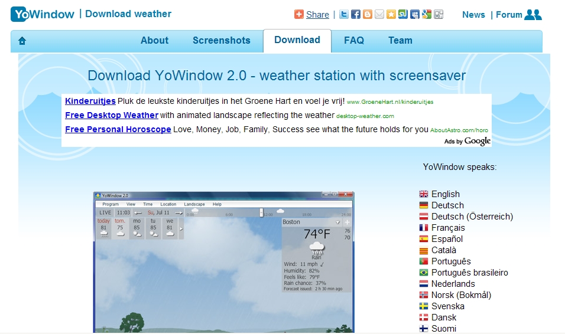Open the Forum link
Screen dimensions: 565x334
pos(509,15)
